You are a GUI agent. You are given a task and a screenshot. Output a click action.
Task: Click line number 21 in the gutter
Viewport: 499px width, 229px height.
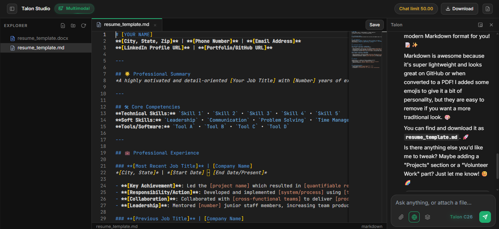click(x=103, y=166)
